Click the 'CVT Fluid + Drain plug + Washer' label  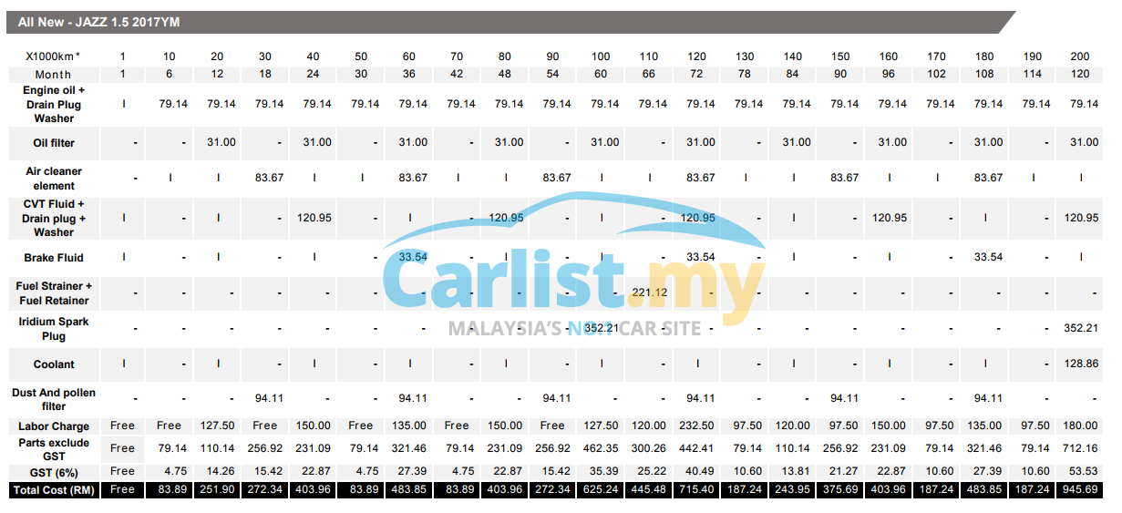pos(54,218)
